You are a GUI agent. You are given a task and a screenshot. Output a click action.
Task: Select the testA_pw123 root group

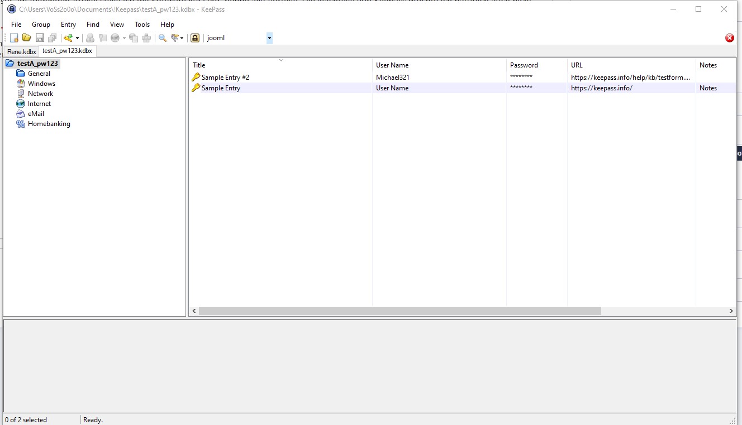[x=37, y=64]
